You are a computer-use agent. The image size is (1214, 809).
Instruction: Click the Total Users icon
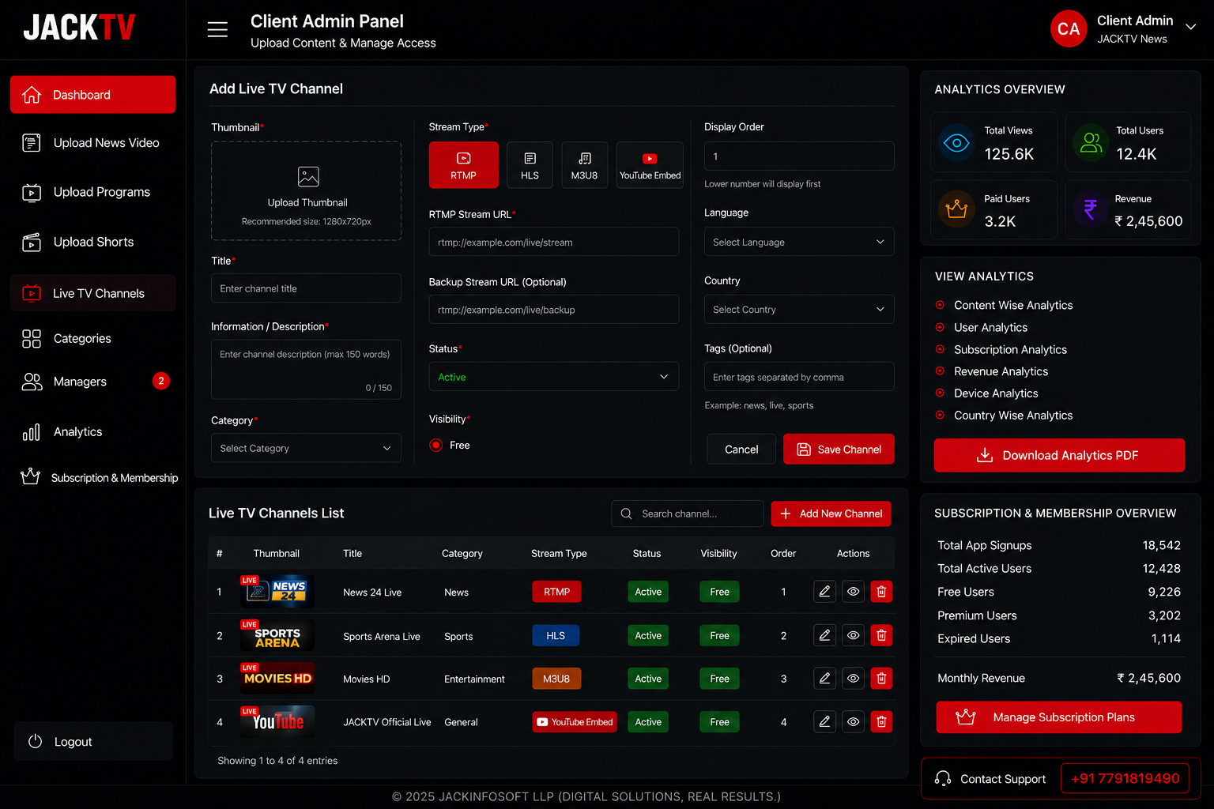[x=1091, y=143]
